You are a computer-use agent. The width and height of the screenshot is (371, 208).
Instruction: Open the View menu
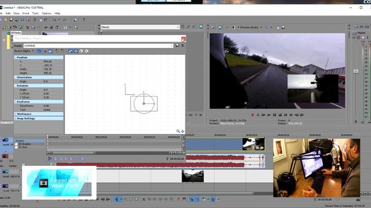(x=16, y=13)
